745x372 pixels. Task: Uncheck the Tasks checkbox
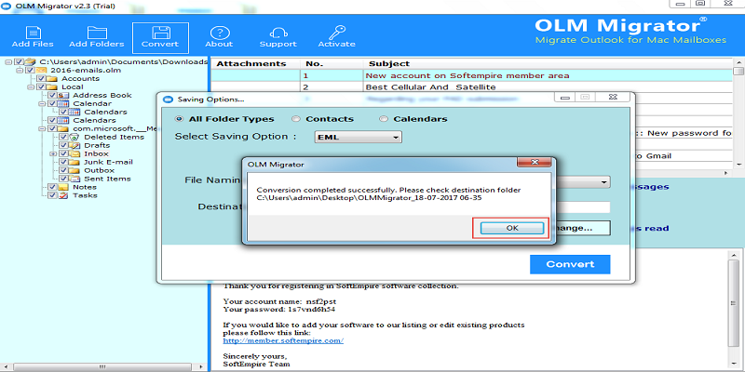pos(53,195)
